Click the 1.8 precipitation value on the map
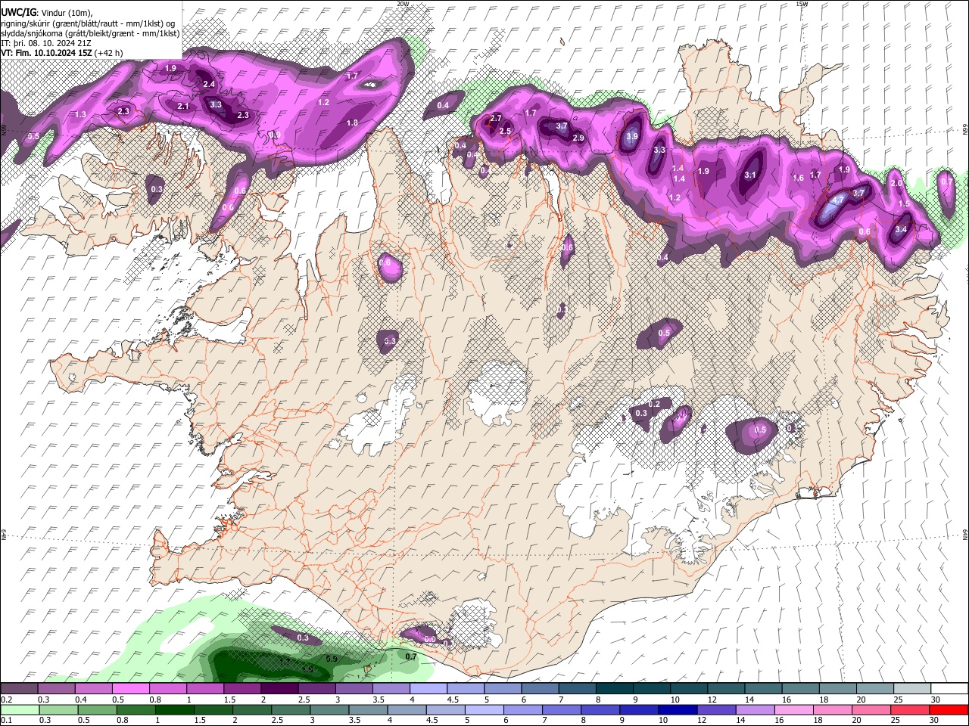This screenshot has height=726, width=969. point(352,123)
